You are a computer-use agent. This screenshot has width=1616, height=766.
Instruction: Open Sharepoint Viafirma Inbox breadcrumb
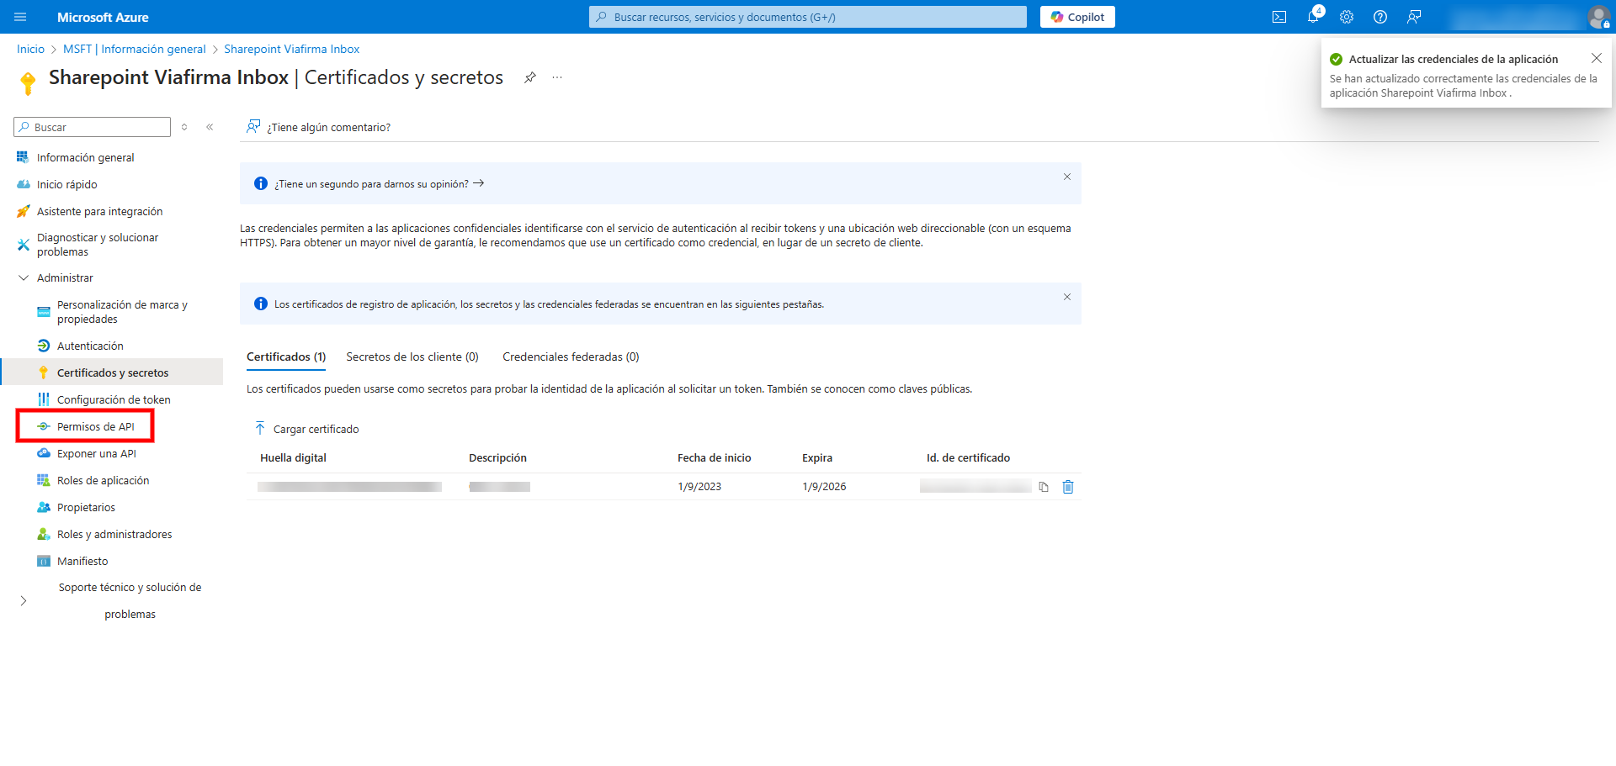click(291, 49)
